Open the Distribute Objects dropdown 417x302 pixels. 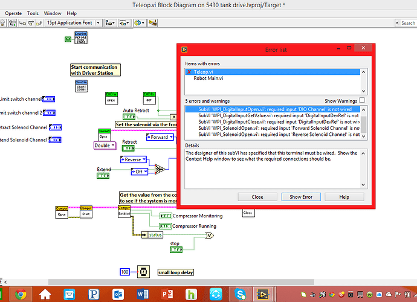coord(124,23)
